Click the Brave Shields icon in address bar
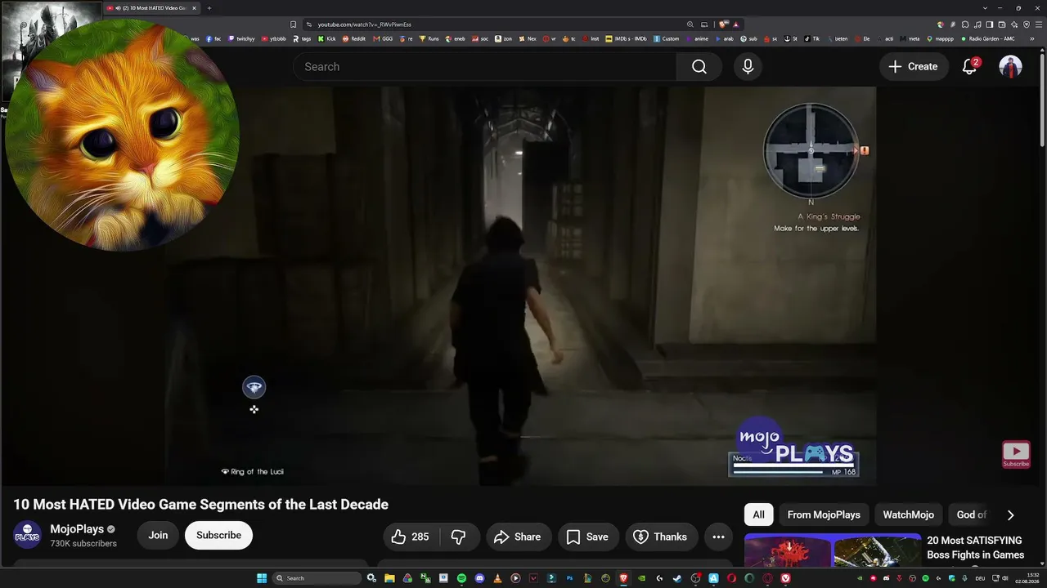Viewport: 1047px width, 588px height. coord(724,24)
